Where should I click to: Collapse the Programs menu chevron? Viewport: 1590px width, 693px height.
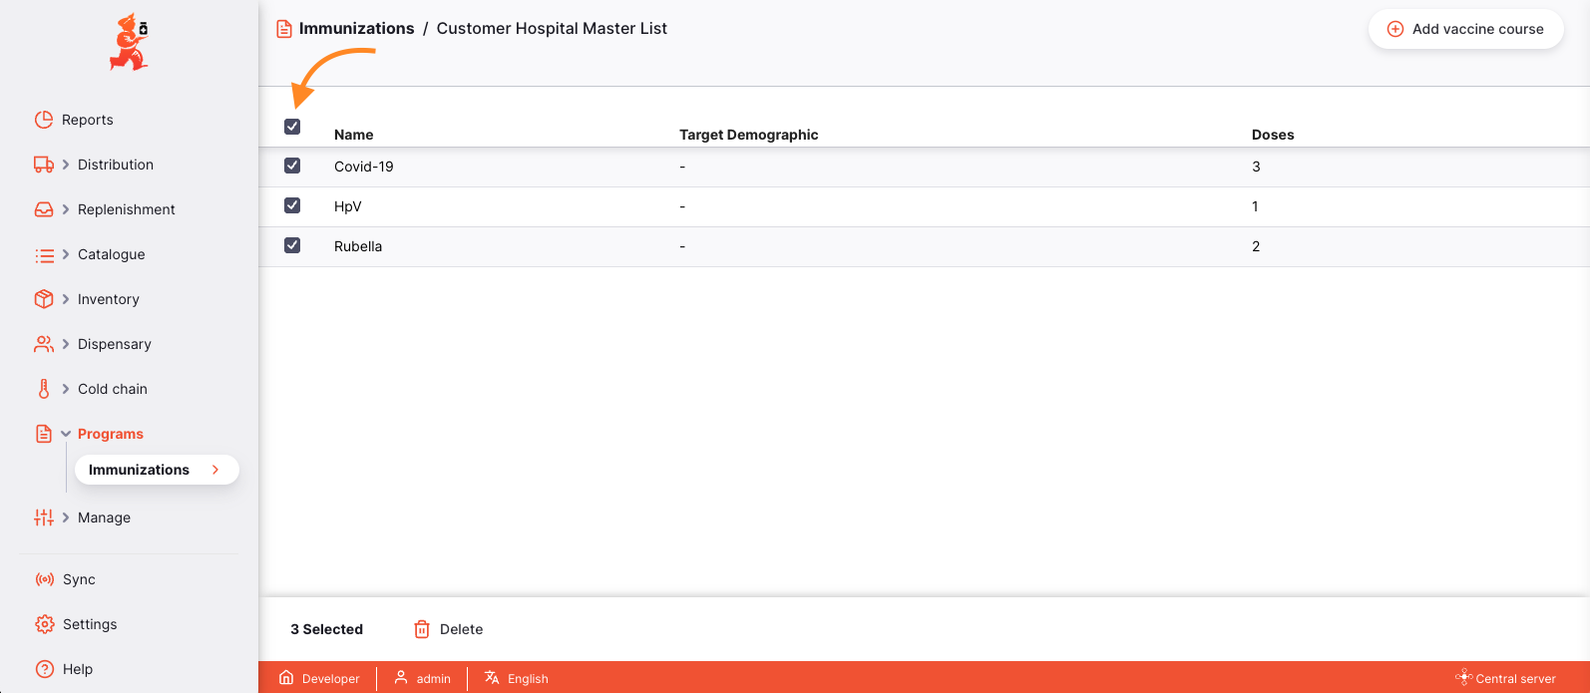click(66, 434)
